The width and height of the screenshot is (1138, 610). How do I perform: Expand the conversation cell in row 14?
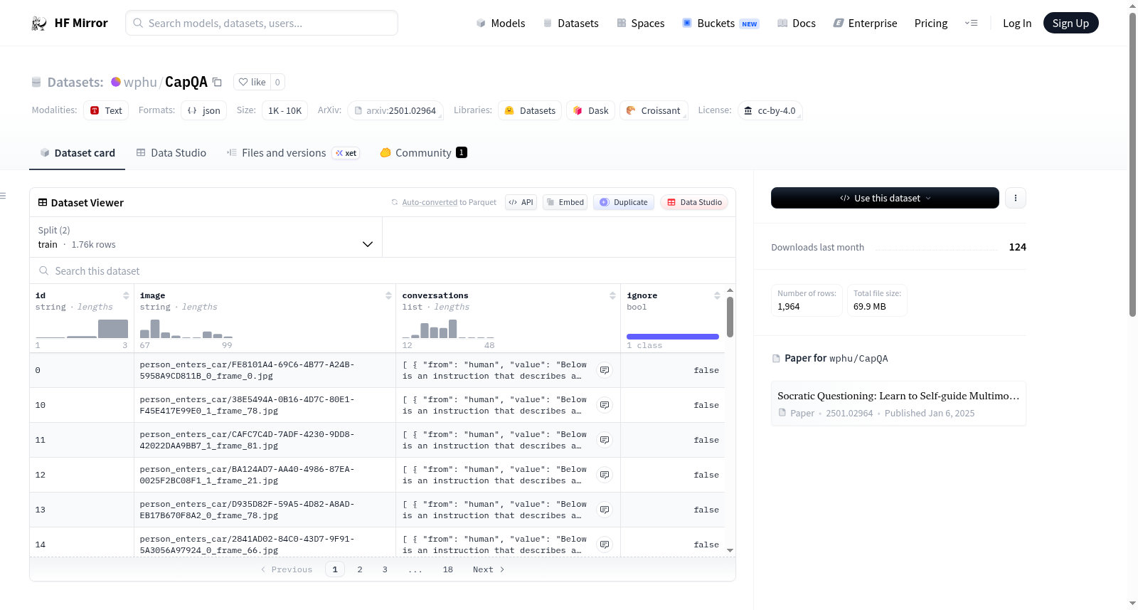coord(605,545)
